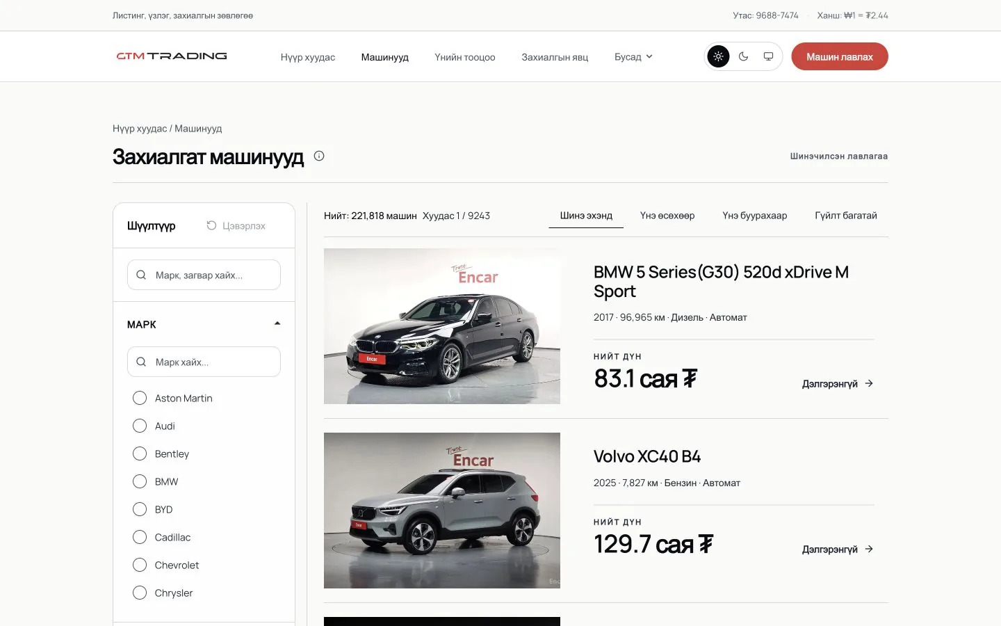Open the Захиалгын явц navigation link
Image resolution: width=1001 pixels, height=626 pixels.
tap(555, 57)
